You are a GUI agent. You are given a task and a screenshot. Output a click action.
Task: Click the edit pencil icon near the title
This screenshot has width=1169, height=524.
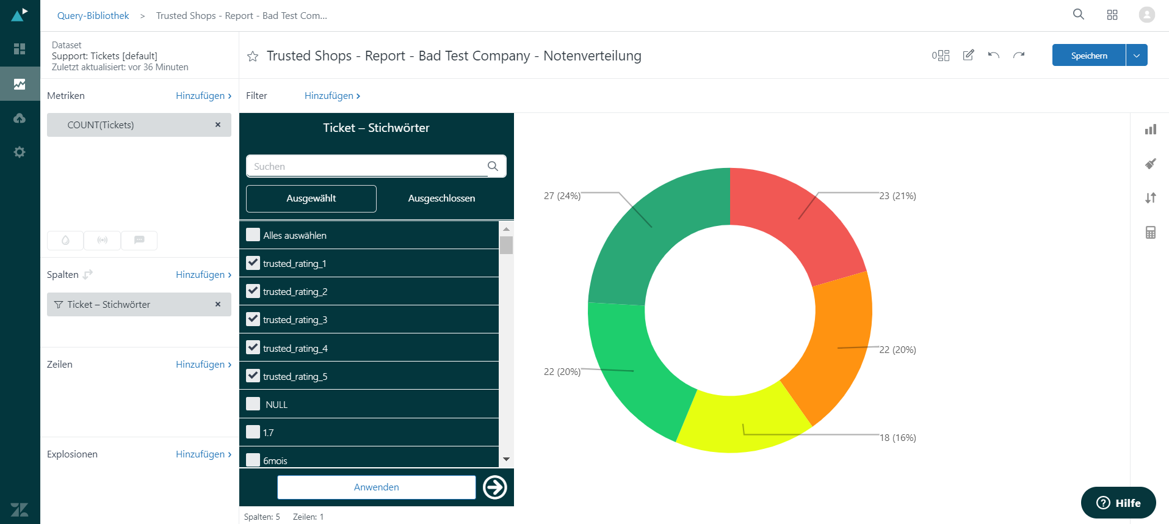968,55
